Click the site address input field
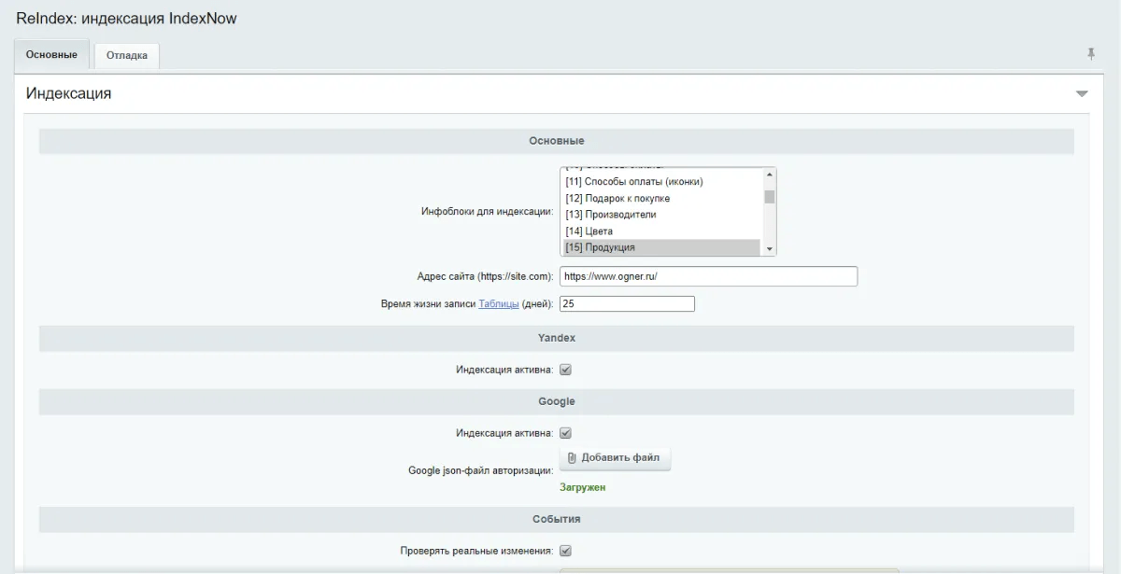The image size is (1121, 574). pyautogui.click(x=708, y=277)
